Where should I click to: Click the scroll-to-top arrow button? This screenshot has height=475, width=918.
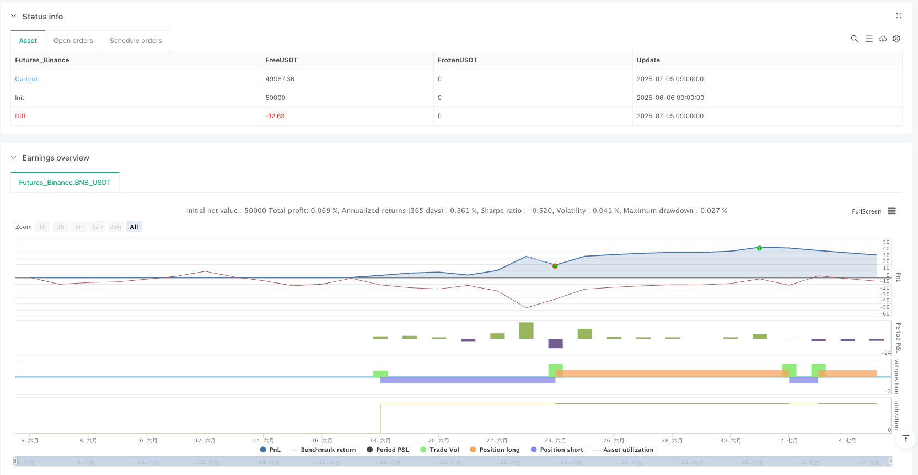(x=905, y=439)
